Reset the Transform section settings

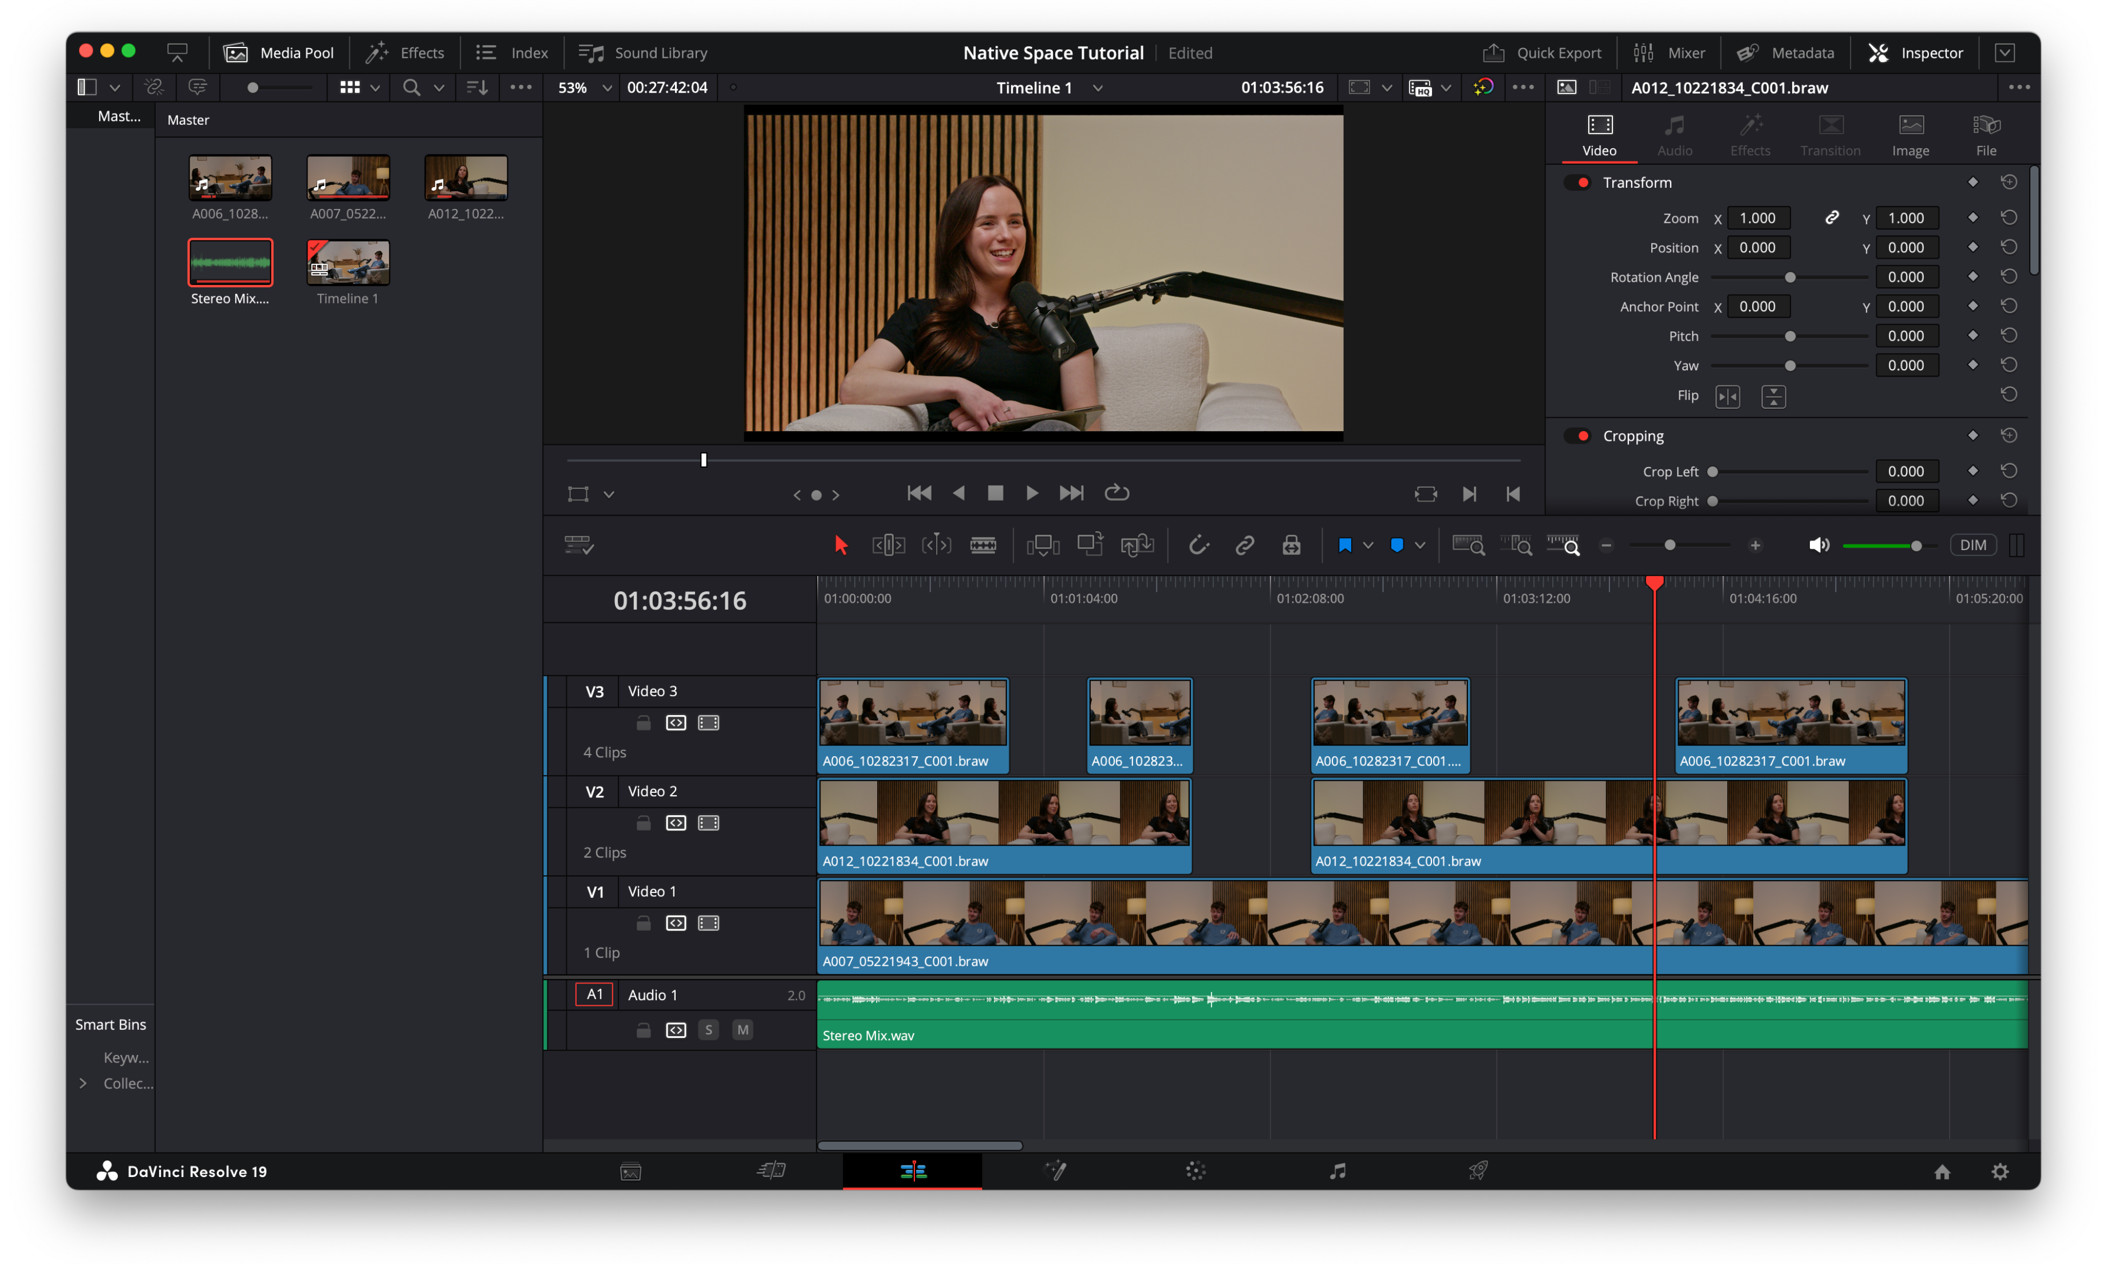(x=2008, y=182)
